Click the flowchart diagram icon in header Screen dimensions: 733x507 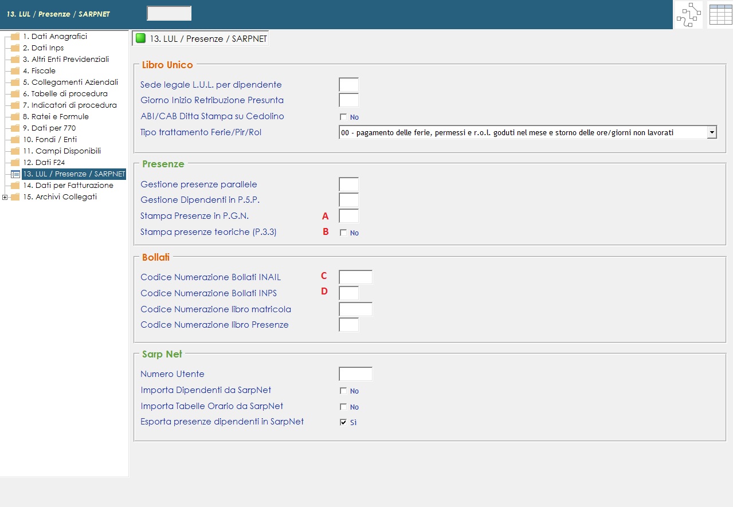[x=688, y=15]
